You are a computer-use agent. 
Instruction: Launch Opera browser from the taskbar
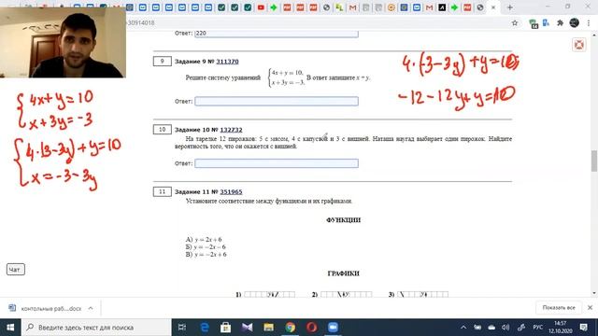coord(311,328)
